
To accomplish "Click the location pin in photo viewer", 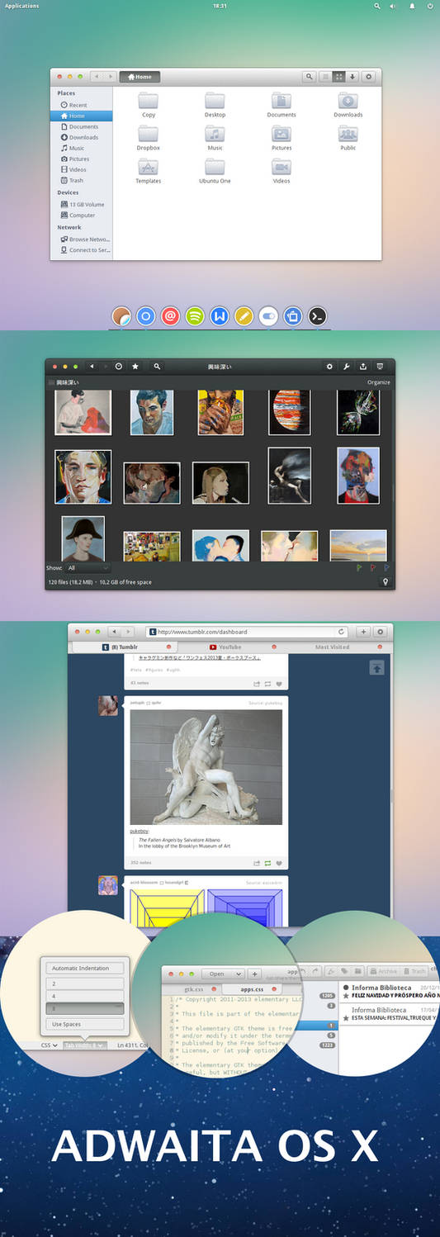I will [385, 582].
